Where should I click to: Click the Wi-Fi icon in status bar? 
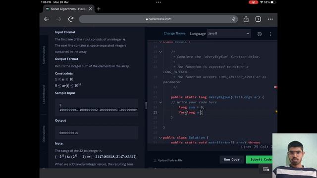point(262,2)
